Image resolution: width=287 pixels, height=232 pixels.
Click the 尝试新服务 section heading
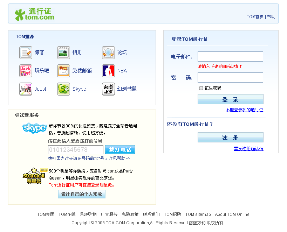pos(27,115)
